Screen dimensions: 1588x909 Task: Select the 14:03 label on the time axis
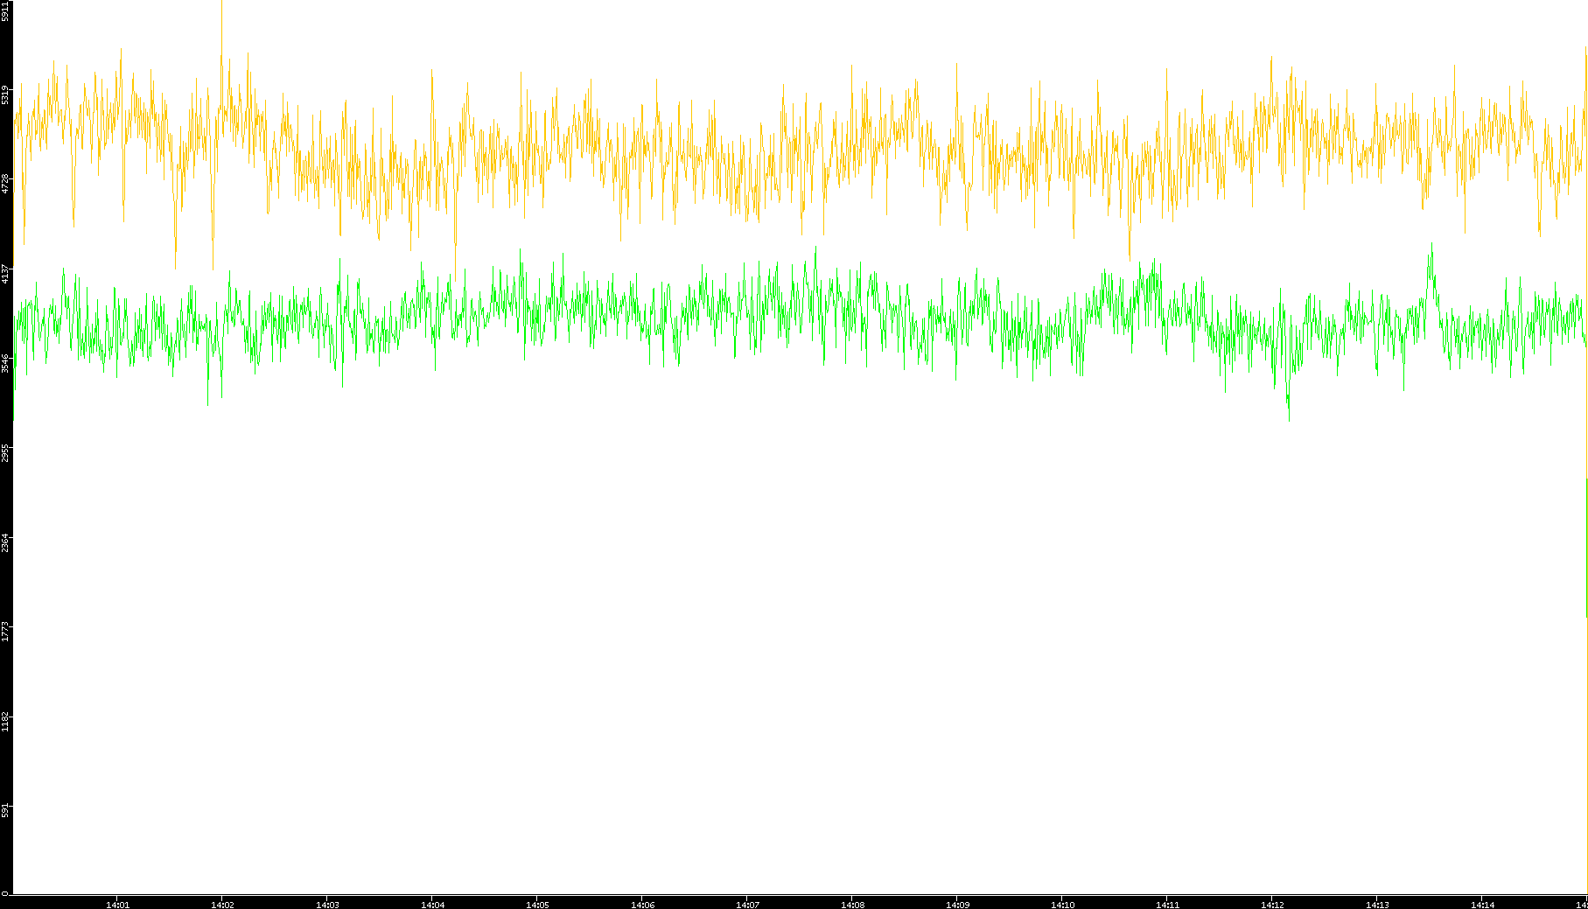coord(327,905)
